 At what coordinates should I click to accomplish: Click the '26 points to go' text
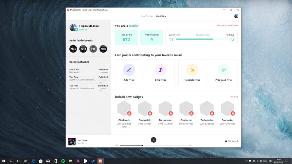tap(203, 35)
